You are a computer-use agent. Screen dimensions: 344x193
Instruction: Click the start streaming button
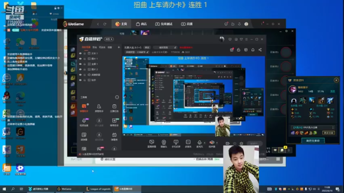tap(254, 144)
